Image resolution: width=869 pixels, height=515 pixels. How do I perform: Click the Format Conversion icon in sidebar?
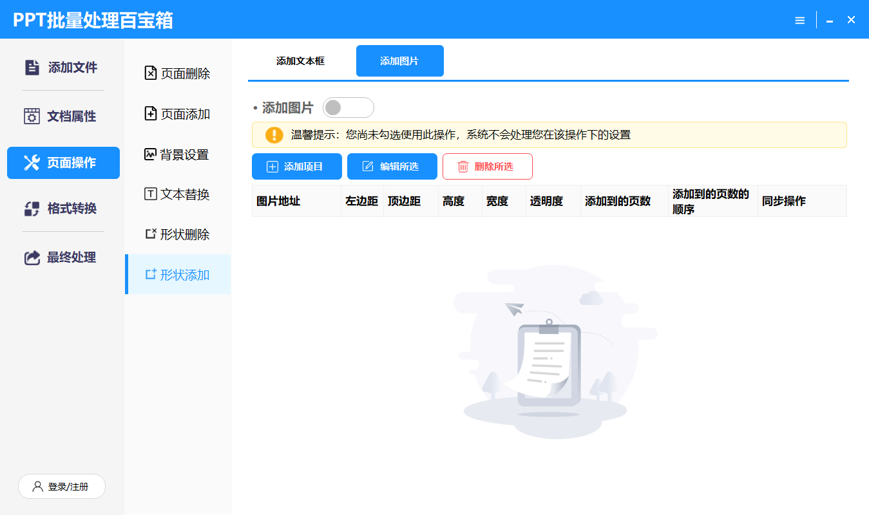point(32,209)
